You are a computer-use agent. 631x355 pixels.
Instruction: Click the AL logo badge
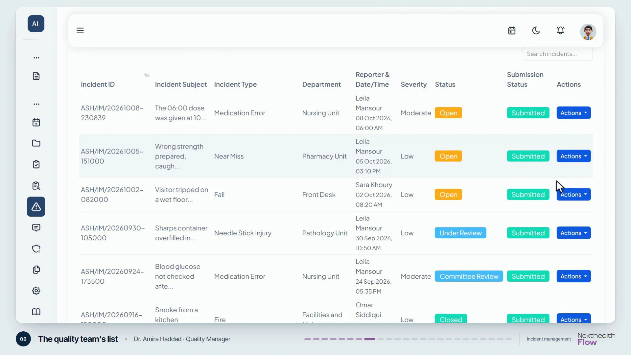[x=36, y=24]
